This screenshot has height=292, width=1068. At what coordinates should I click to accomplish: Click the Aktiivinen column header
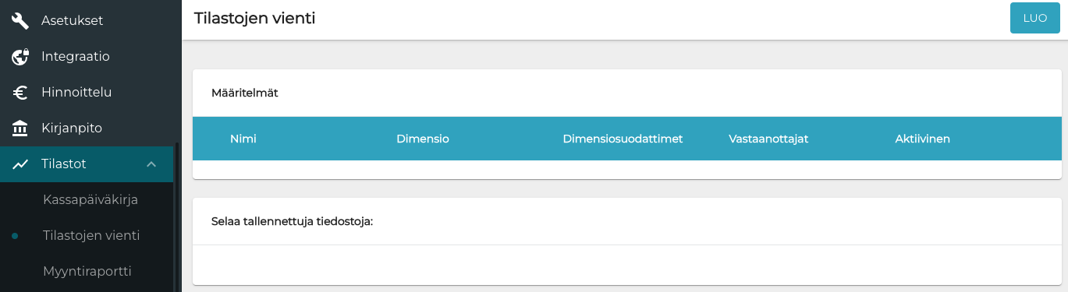coord(922,139)
